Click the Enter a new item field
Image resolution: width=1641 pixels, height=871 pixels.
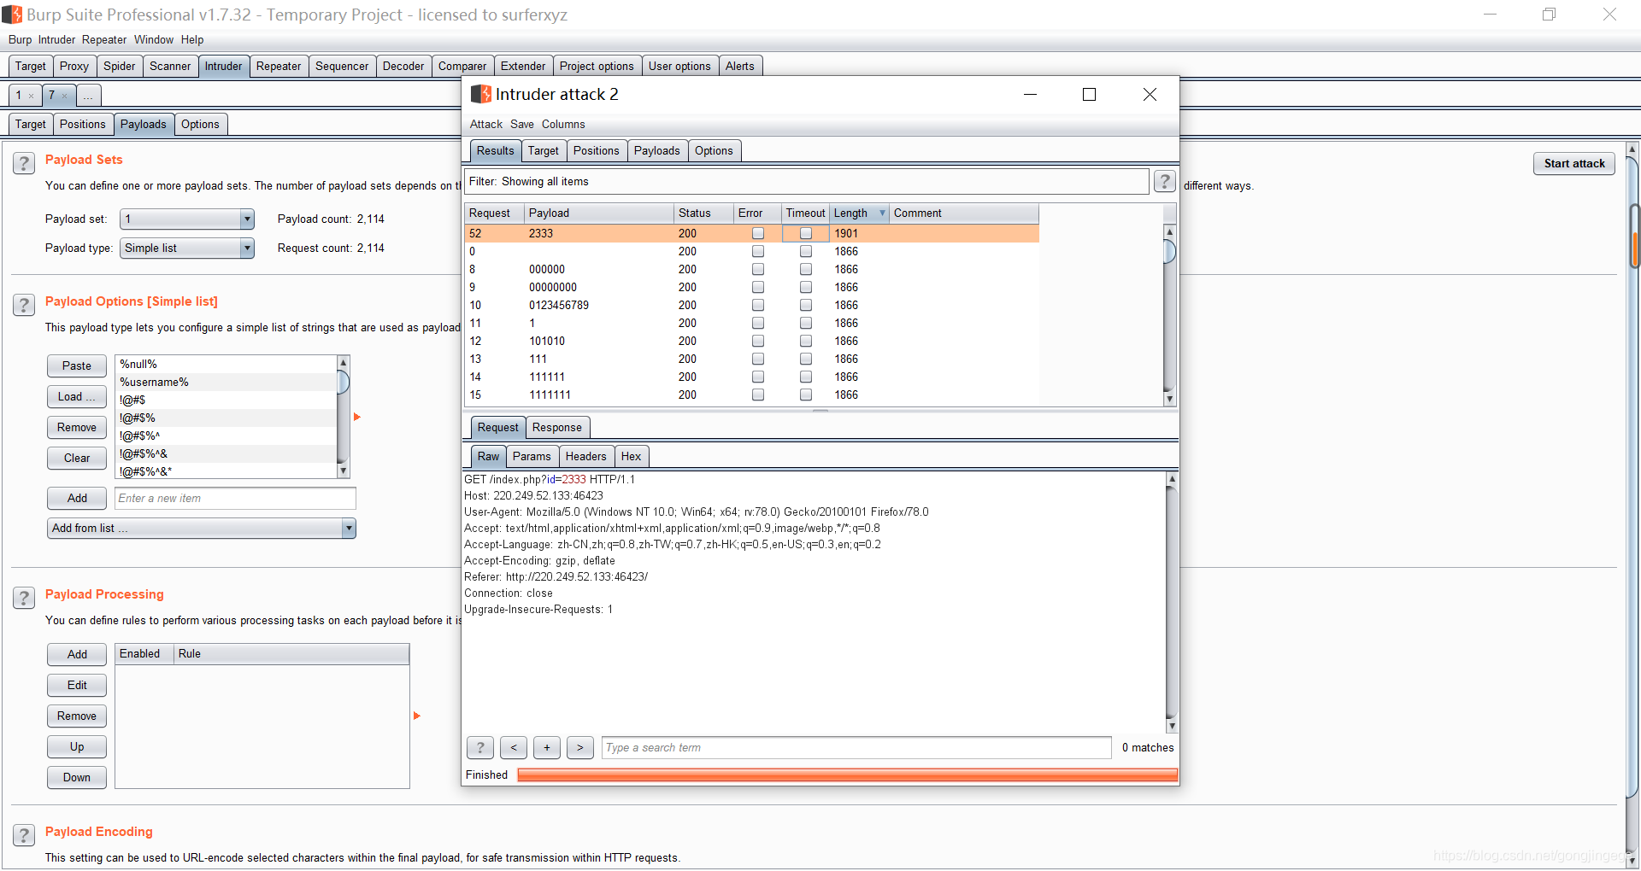235,498
